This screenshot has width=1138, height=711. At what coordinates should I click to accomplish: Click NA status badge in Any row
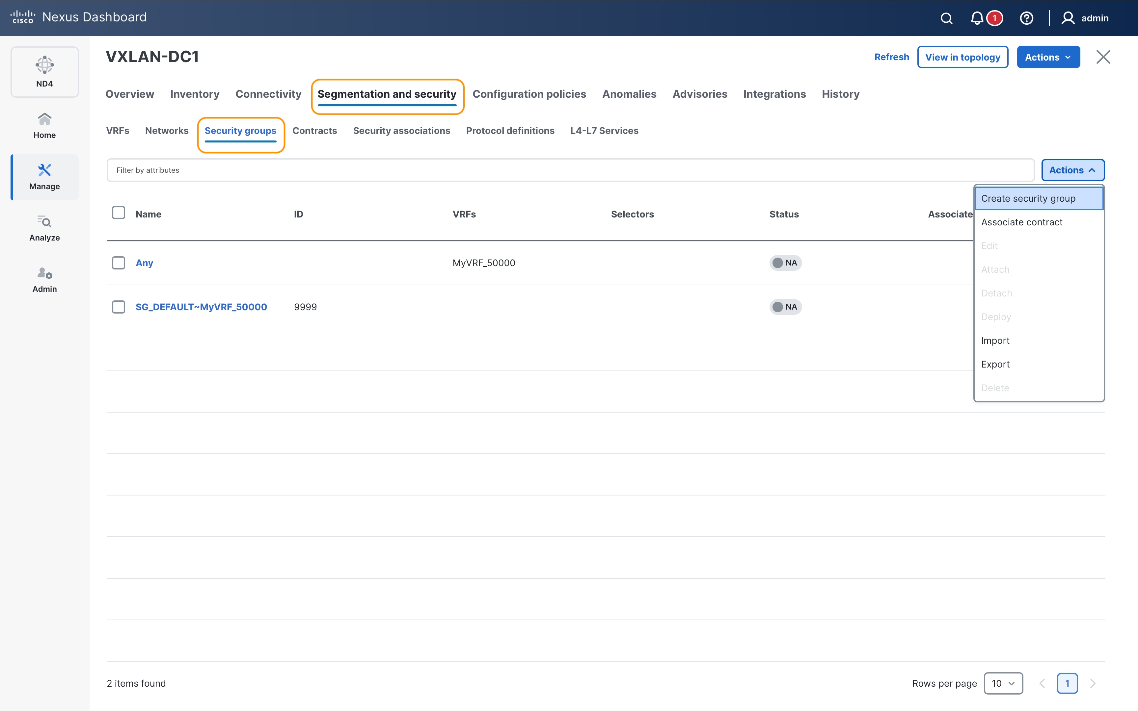click(785, 263)
